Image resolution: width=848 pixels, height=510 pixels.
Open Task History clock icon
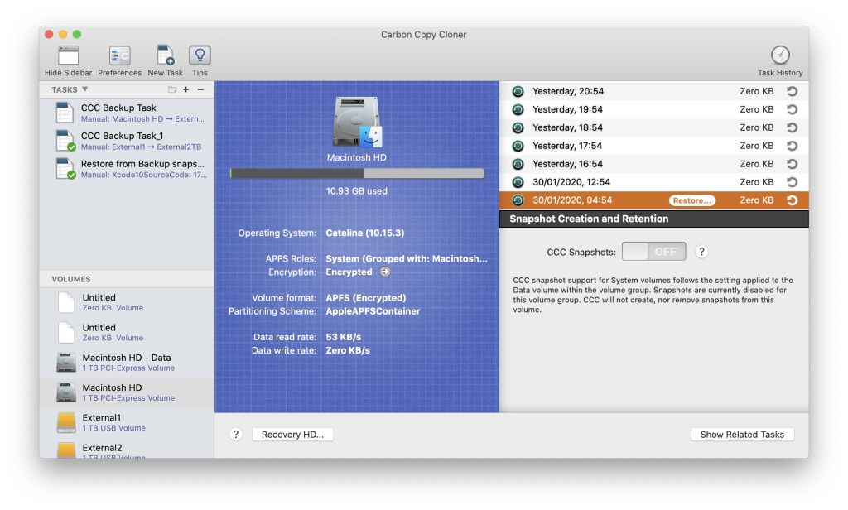coord(780,55)
